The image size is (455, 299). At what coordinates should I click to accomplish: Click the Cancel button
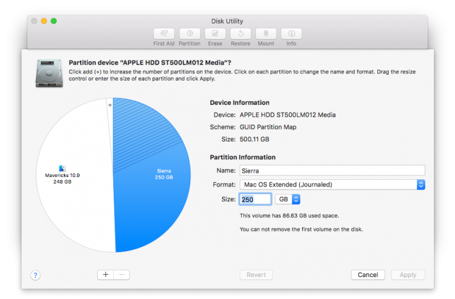point(368,275)
